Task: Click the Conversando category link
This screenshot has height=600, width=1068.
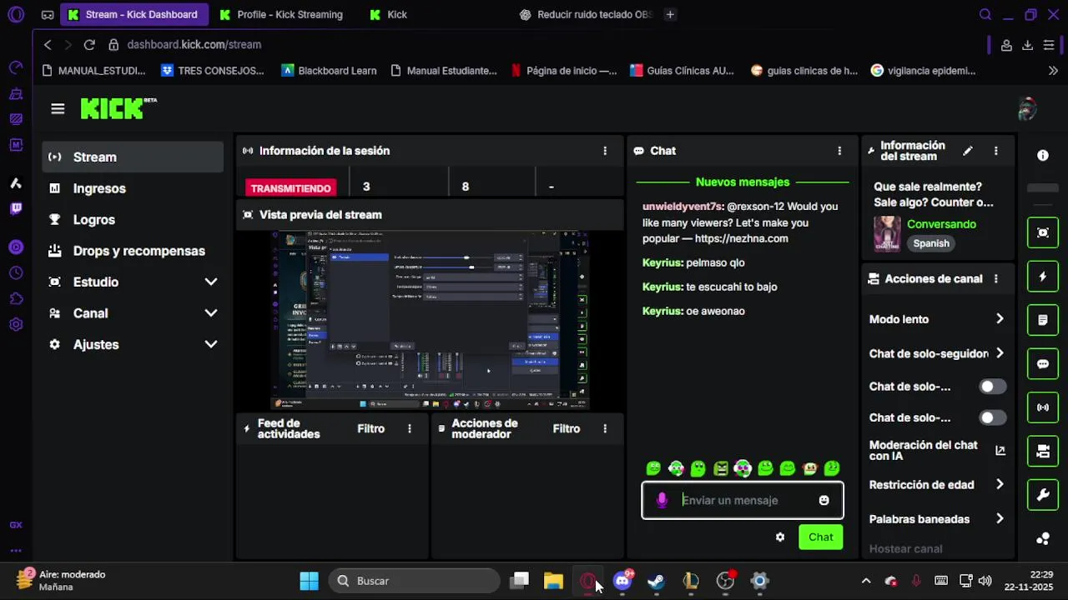Action: (x=941, y=224)
